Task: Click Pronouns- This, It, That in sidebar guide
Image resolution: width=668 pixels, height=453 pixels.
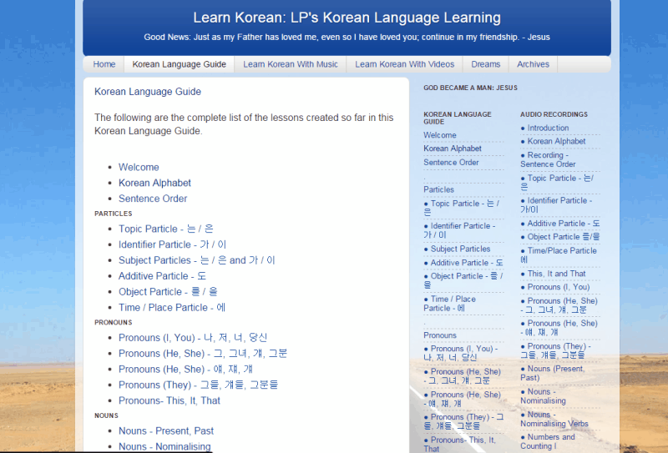Action: pyautogui.click(x=459, y=445)
